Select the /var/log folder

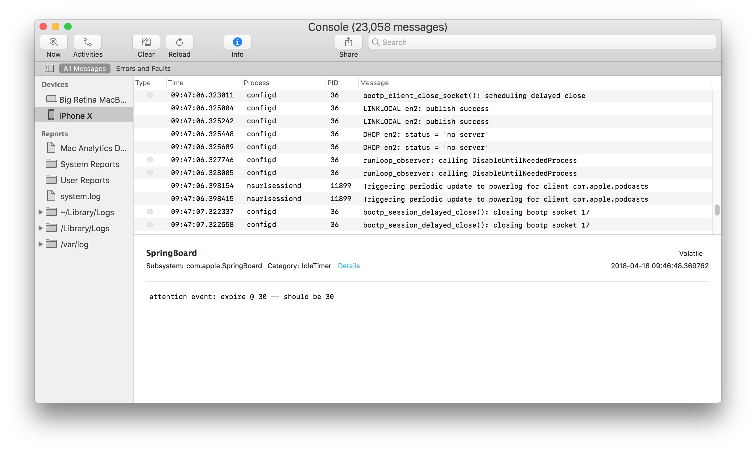coord(84,244)
